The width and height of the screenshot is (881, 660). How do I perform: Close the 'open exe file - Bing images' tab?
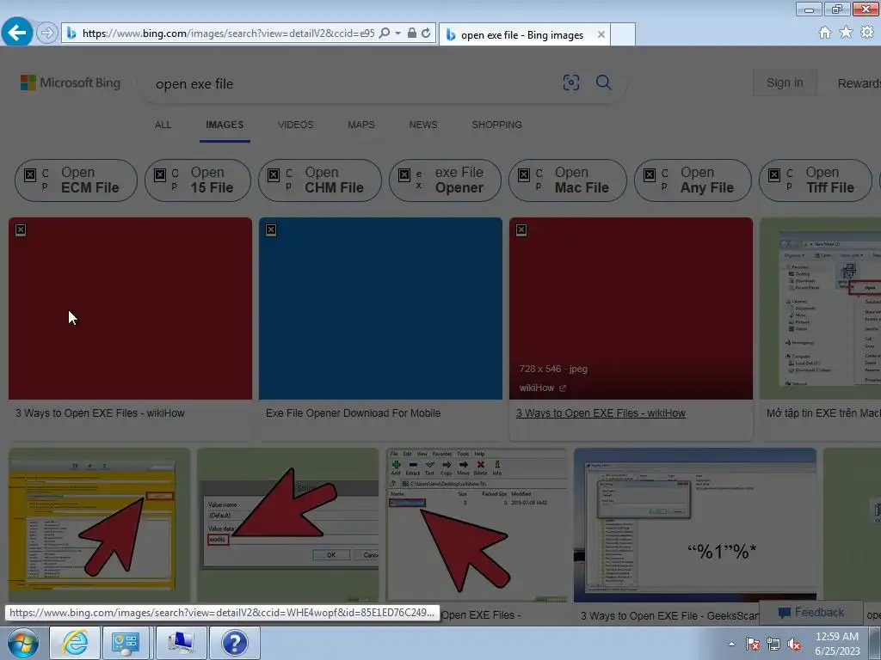(x=601, y=34)
